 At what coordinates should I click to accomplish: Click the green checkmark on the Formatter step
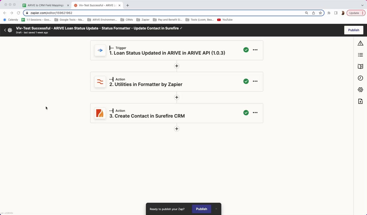pos(246,81)
